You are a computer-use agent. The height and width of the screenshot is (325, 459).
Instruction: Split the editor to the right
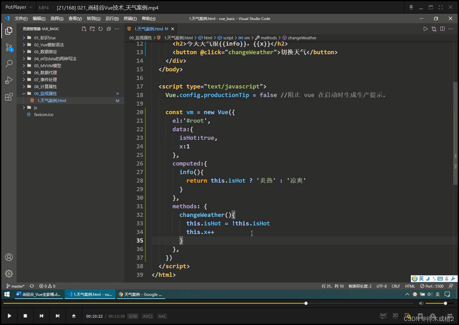pos(442,29)
